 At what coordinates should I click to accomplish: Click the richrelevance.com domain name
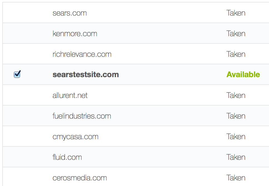click(x=82, y=54)
